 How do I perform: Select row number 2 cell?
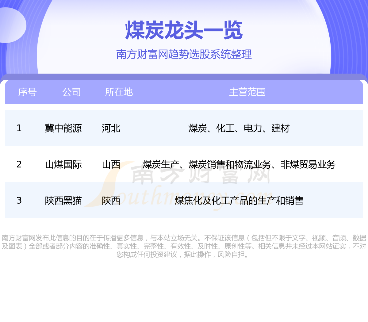(19, 164)
